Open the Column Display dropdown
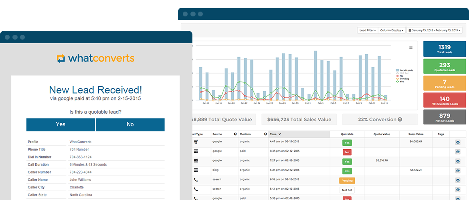The image size is (469, 200). tap(392, 30)
